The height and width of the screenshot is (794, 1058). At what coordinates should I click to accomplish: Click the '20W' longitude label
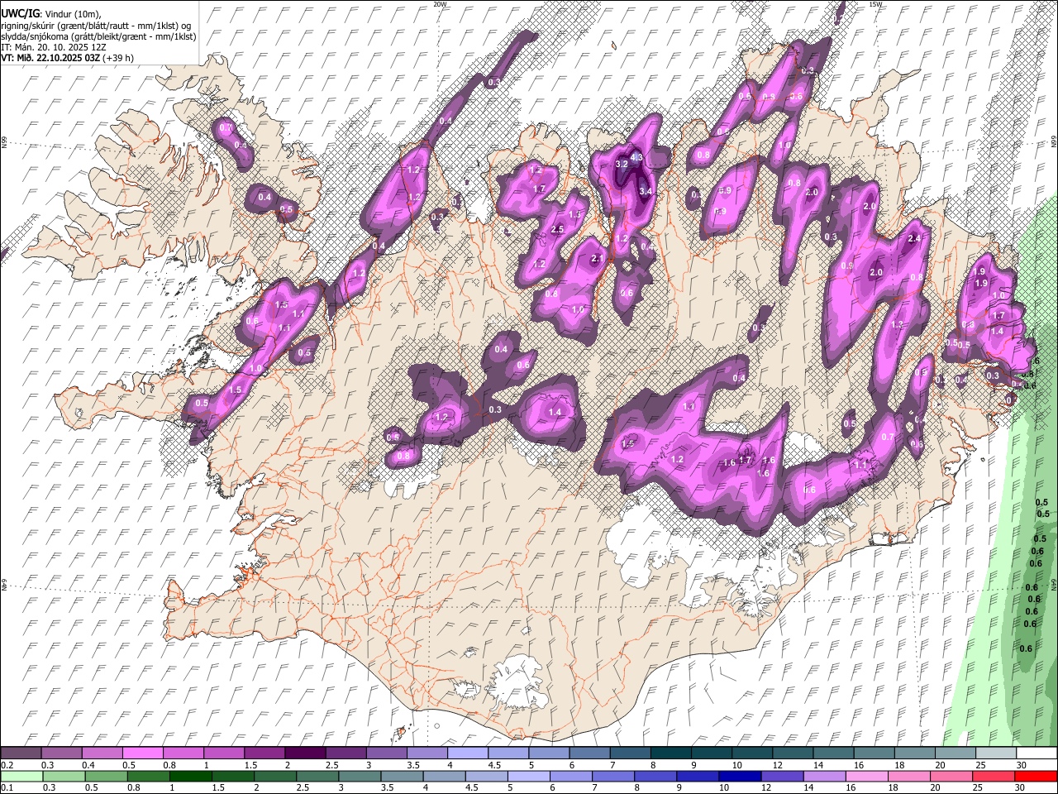(x=440, y=4)
